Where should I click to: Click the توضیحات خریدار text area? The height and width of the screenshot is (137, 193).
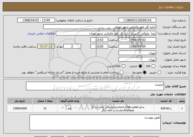tap(95, 122)
